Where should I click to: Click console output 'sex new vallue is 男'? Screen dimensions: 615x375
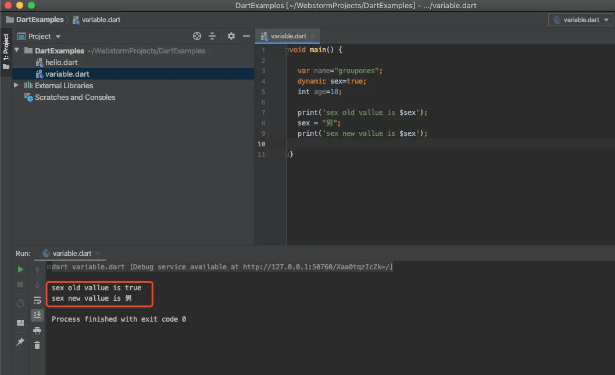coord(91,298)
